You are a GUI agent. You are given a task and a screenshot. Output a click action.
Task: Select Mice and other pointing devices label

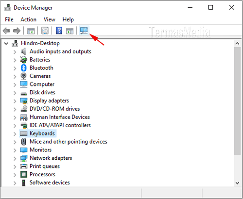pyautogui.click(x=69, y=142)
